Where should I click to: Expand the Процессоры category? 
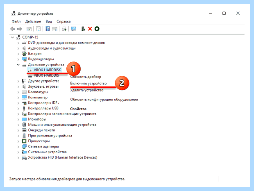coord(18,141)
